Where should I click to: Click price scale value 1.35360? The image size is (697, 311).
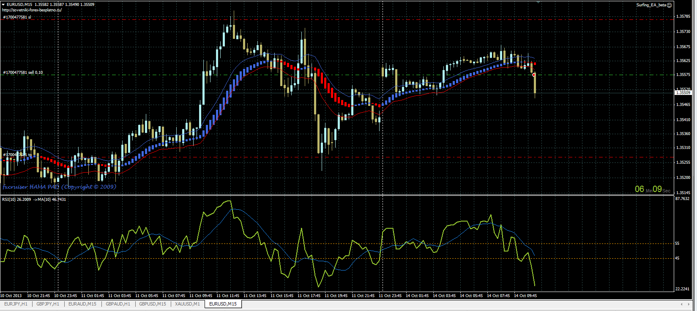click(x=683, y=134)
